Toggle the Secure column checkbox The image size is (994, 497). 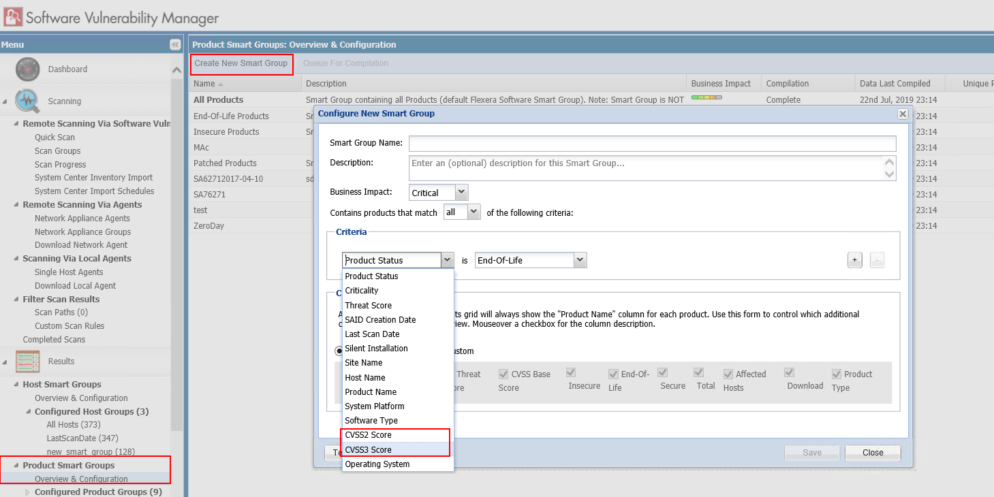pos(662,372)
